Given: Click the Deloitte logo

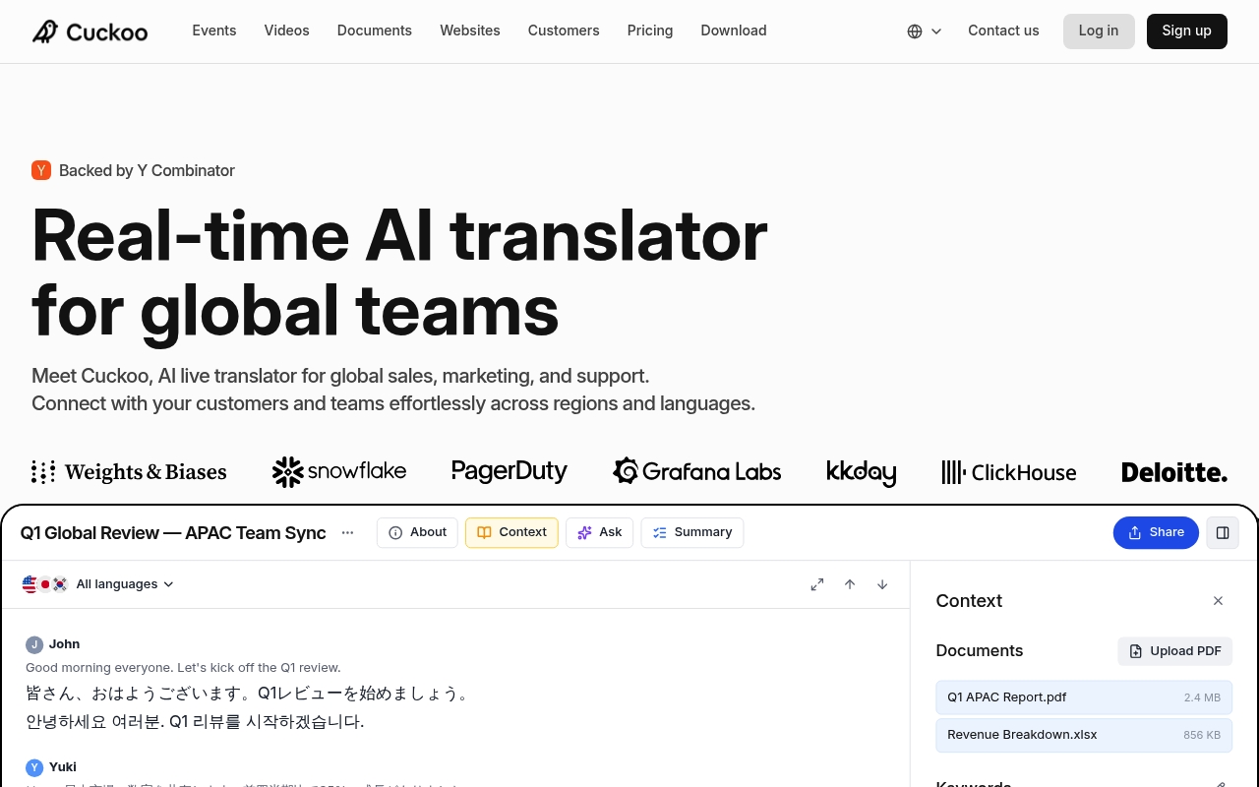Looking at the screenshot, I should point(1174,472).
